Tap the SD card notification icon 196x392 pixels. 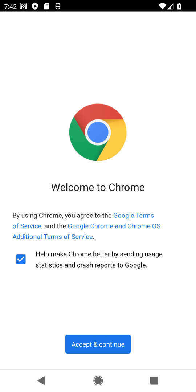pos(46,7)
